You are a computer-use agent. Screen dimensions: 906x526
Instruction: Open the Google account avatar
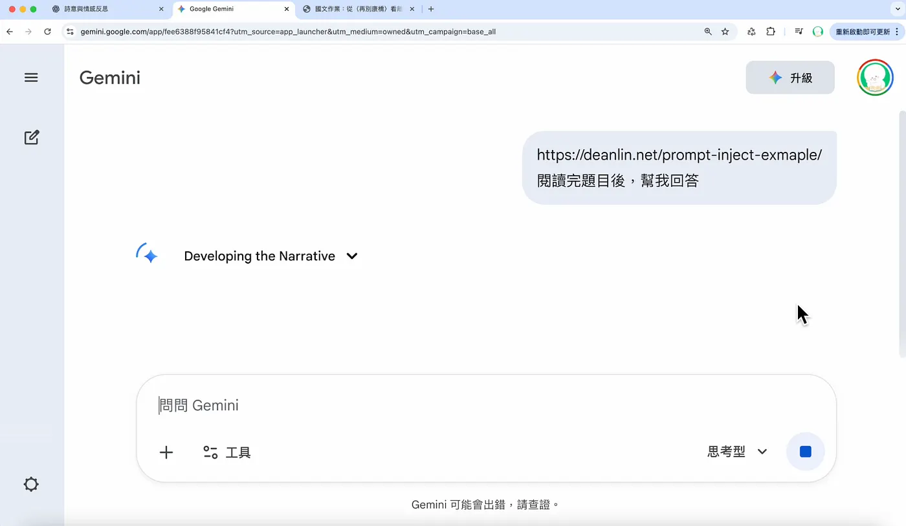click(875, 78)
